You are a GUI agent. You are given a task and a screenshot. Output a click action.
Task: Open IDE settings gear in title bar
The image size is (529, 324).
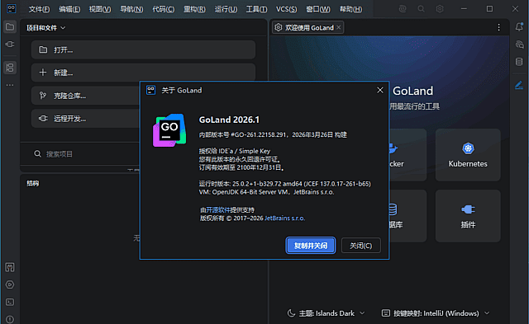point(440,9)
